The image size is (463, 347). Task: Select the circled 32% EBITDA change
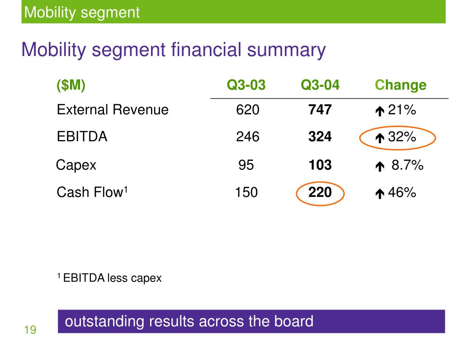[397, 138]
